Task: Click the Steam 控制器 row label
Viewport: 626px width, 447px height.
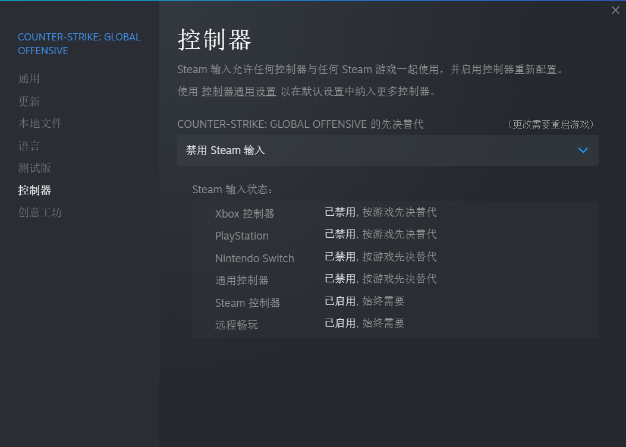Action: pos(247,303)
